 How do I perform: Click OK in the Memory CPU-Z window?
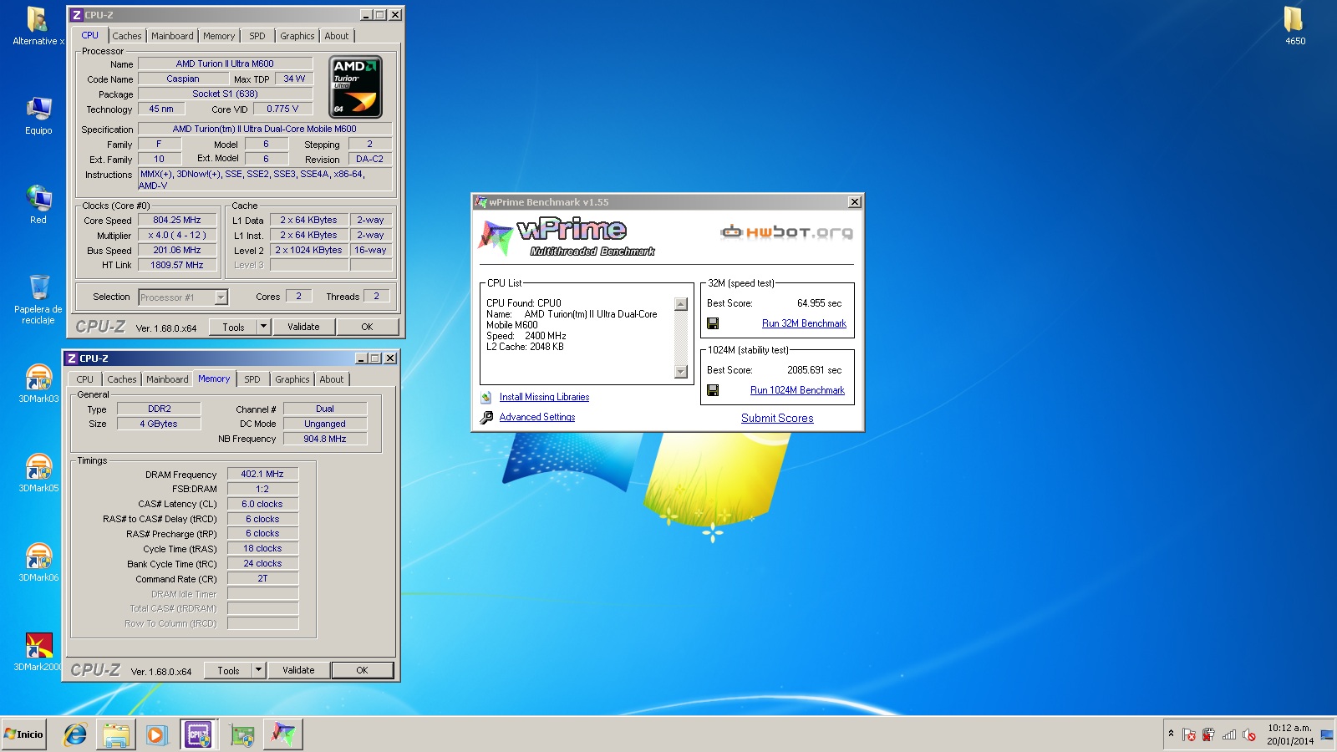363,670
